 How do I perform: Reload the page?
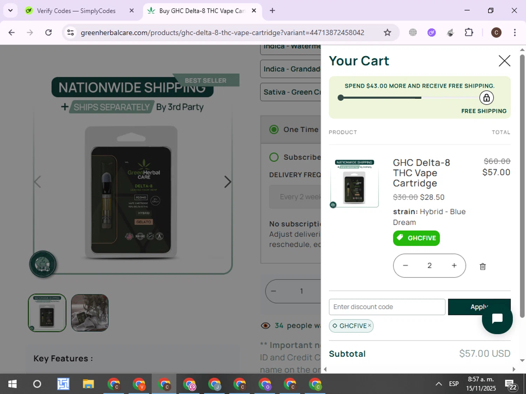click(x=48, y=33)
